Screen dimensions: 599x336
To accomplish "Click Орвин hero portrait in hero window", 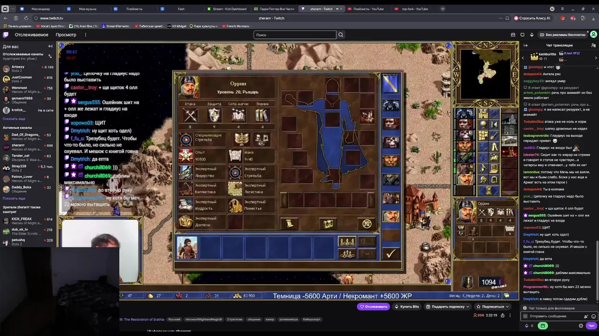I will click(x=189, y=86).
